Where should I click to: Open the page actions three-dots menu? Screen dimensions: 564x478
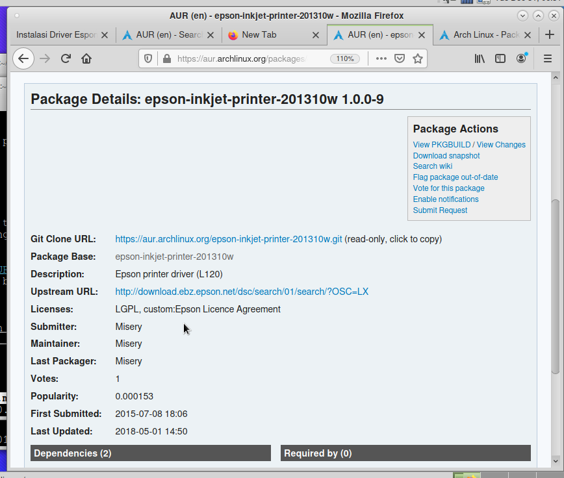pos(381,58)
